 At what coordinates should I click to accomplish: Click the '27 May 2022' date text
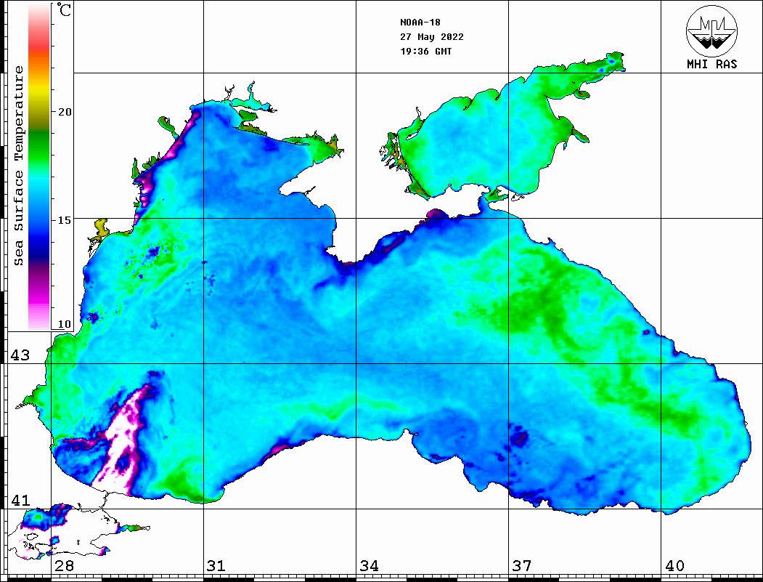coord(432,37)
